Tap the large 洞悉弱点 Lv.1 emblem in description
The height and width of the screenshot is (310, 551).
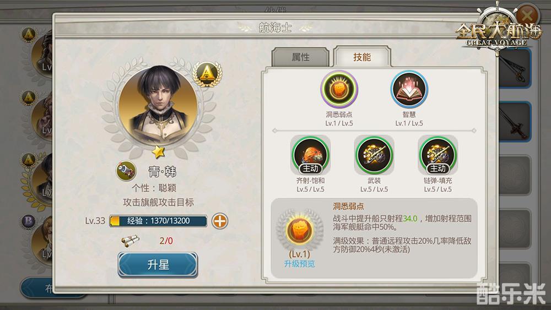pos(299,230)
